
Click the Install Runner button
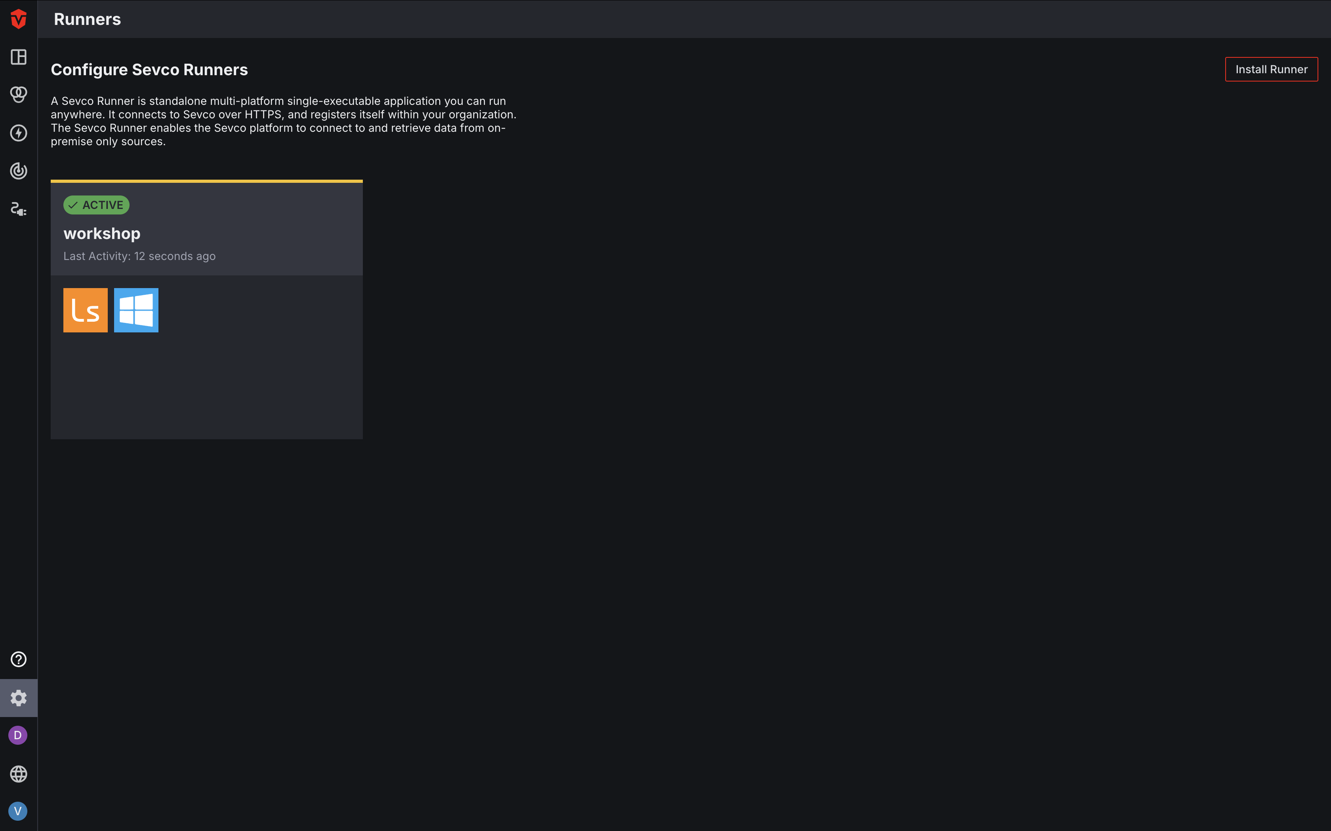pos(1271,69)
